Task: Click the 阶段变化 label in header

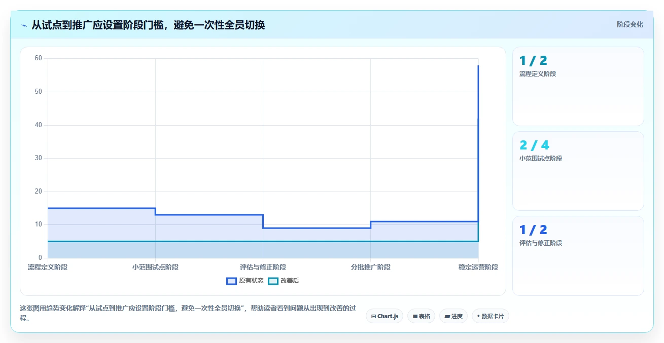Action: [x=630, y=24]
